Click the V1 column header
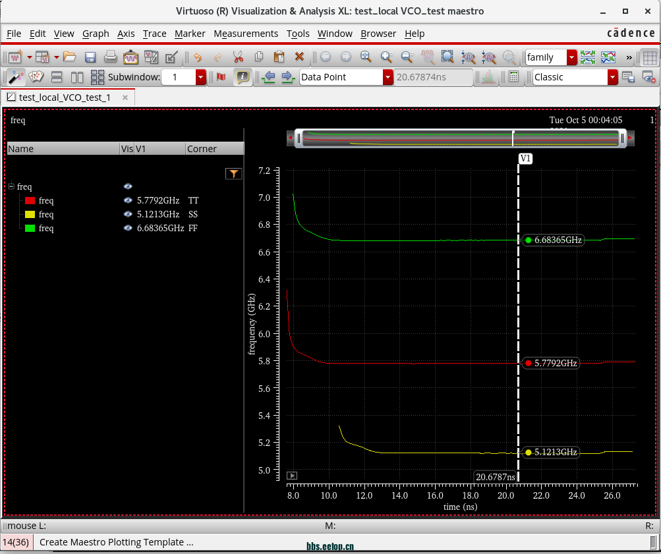661x554 pixels. point(159,149)
